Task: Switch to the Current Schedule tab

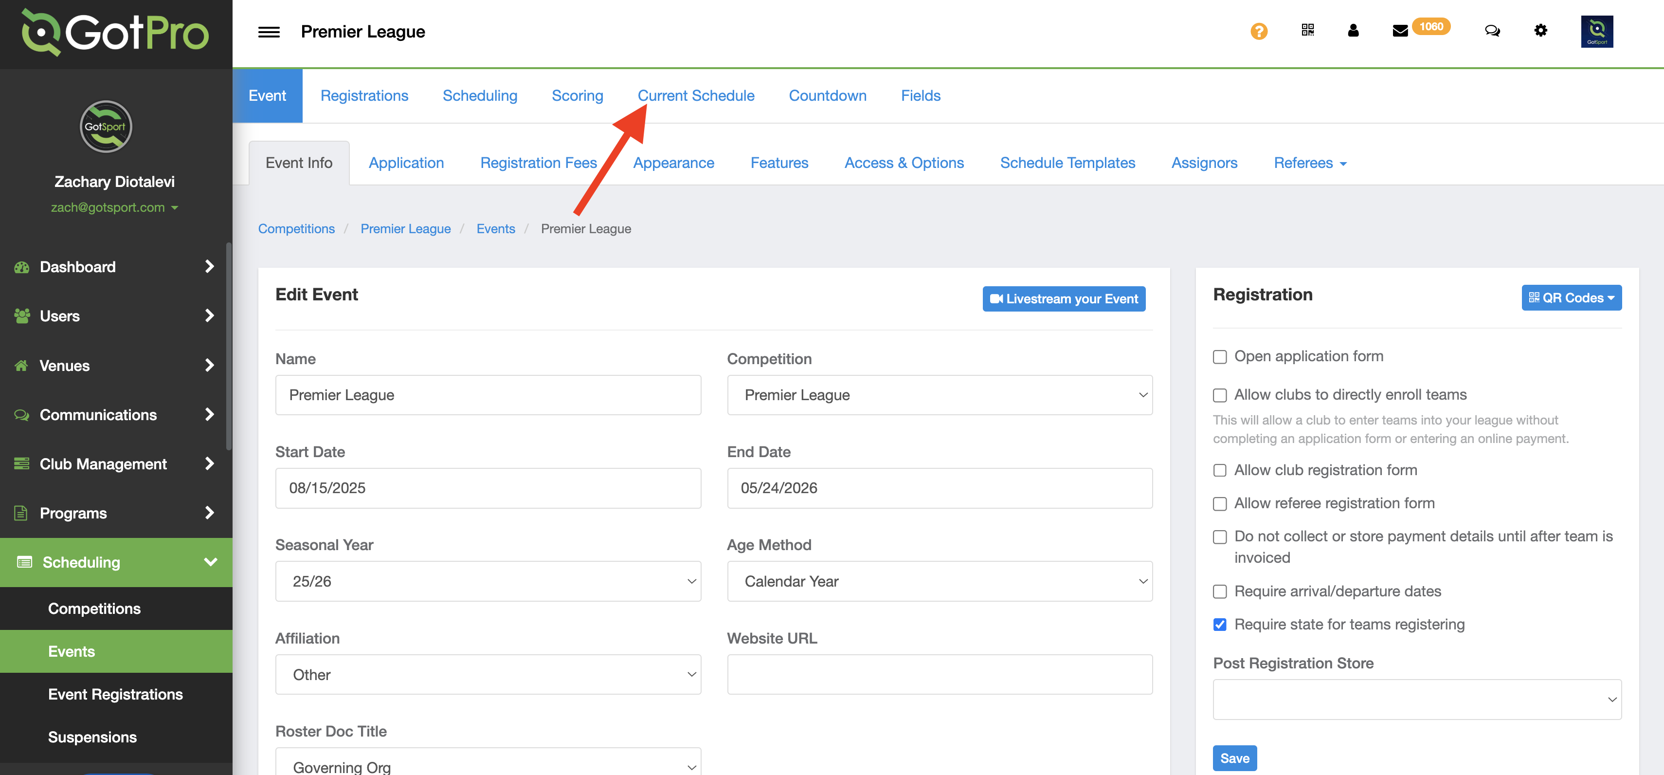Action: (x=696, y=96)
